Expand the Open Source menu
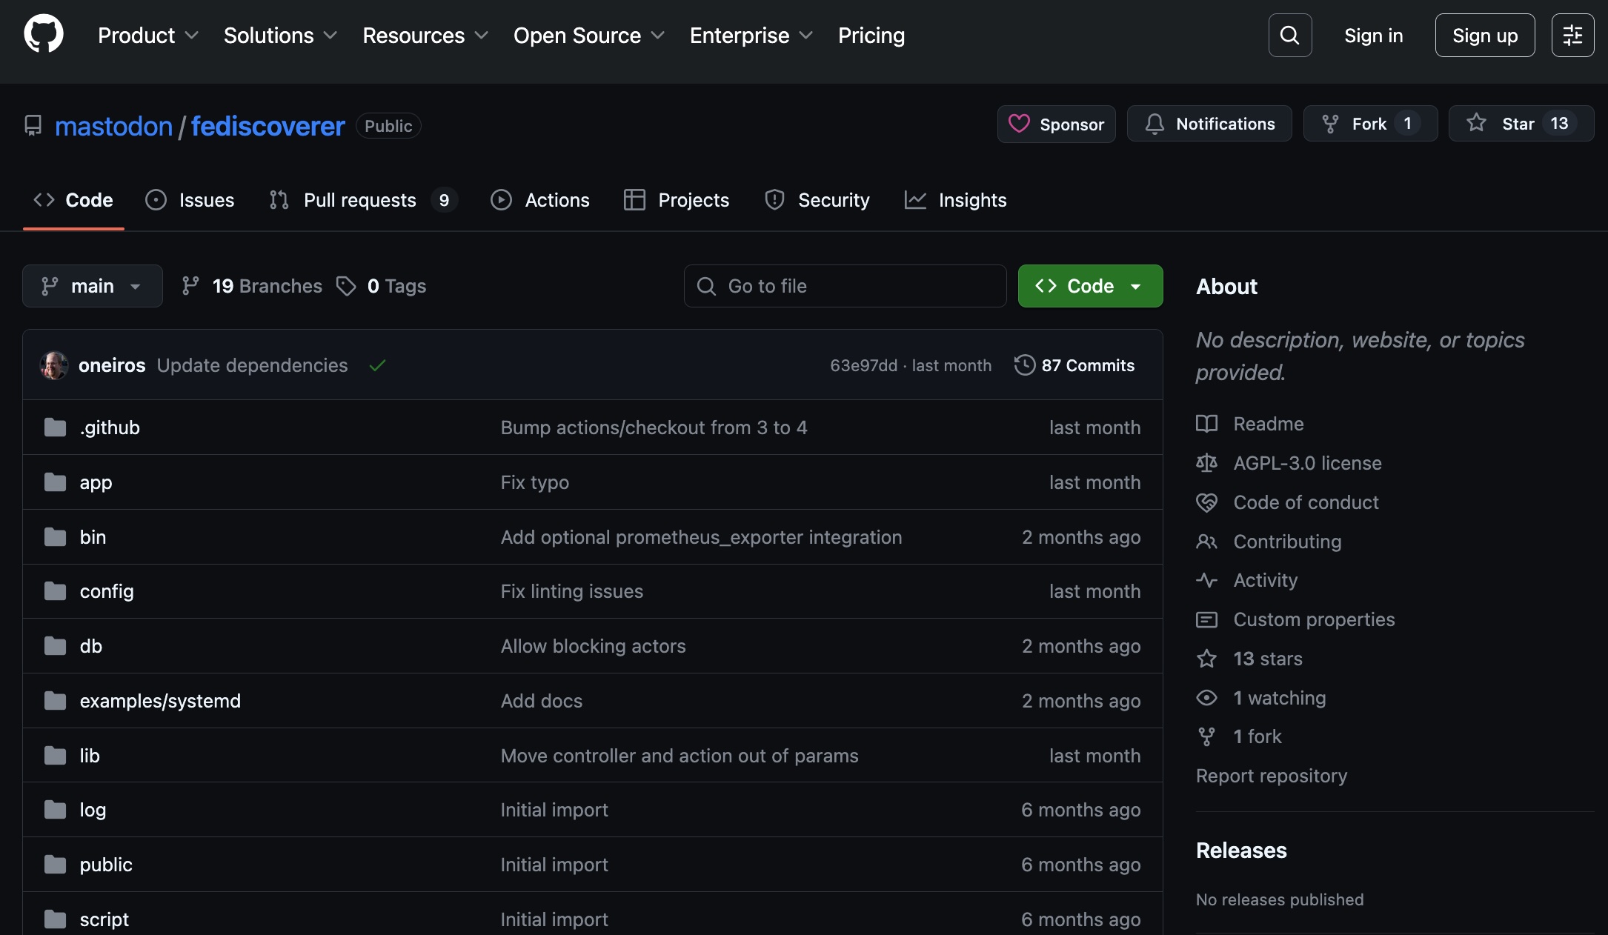The image size is (1608, 935). [x=589, y=36]
